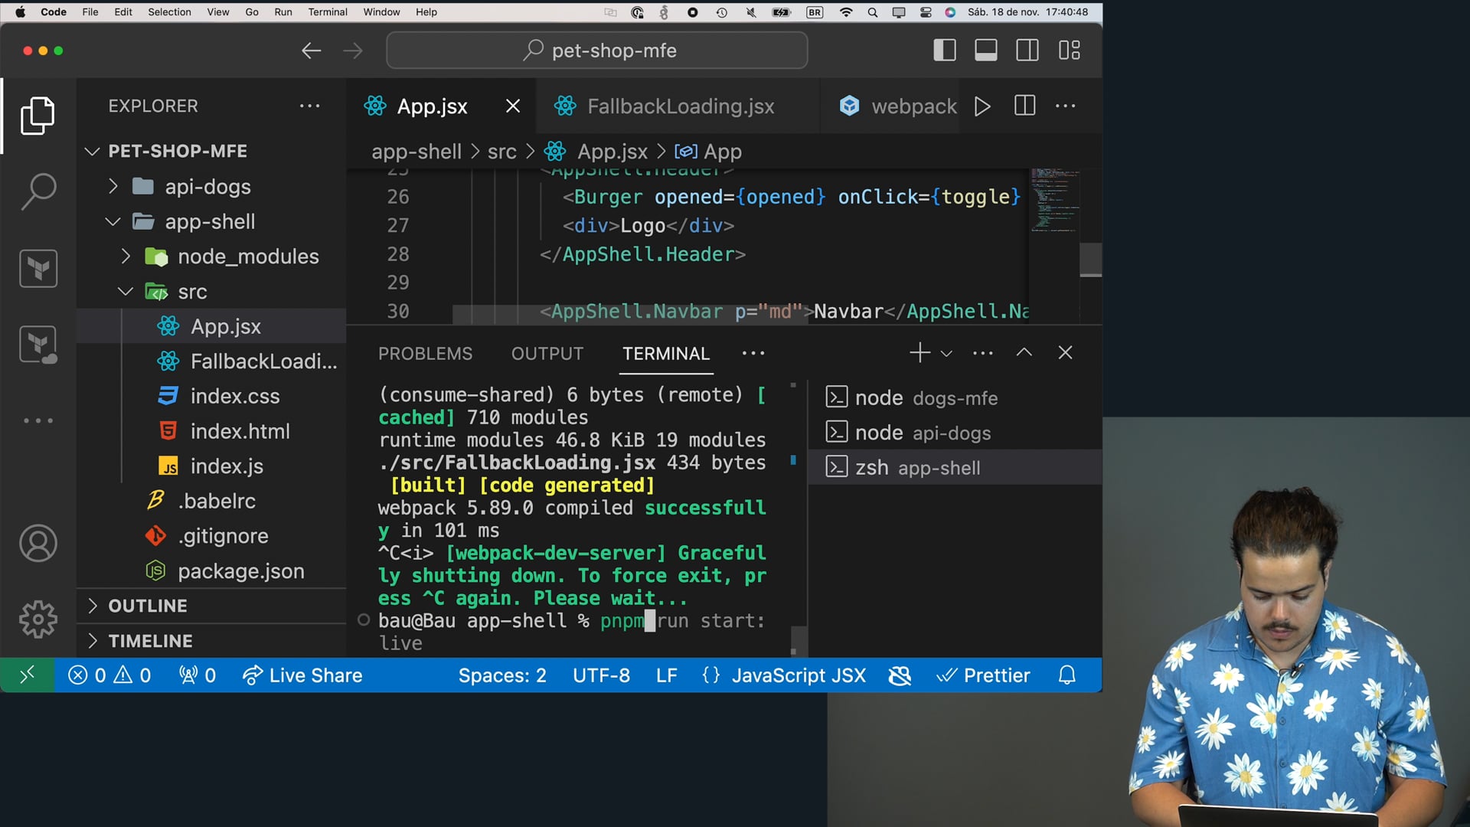Expand the OUTLINE section
The width and height of the screenshot is (1470, 827).
click(x=148, y=606)
